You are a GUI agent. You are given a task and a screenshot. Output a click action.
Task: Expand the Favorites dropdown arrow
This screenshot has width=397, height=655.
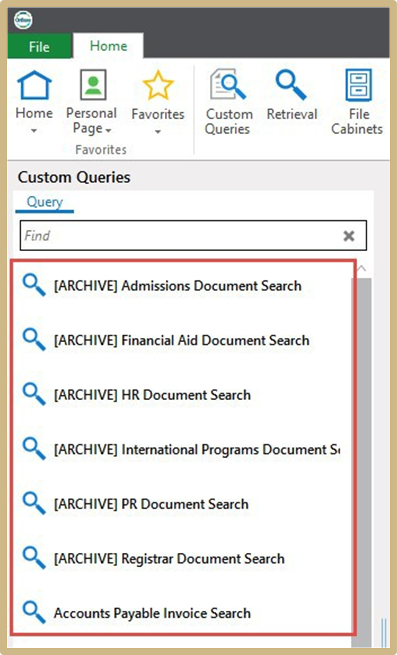158,132
